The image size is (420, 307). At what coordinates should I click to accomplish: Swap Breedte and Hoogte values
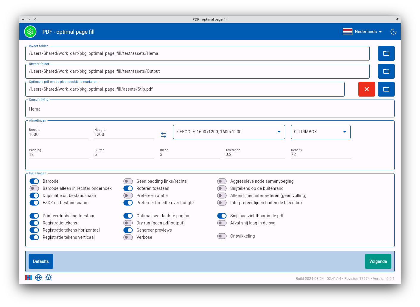[x=164, y=135]
